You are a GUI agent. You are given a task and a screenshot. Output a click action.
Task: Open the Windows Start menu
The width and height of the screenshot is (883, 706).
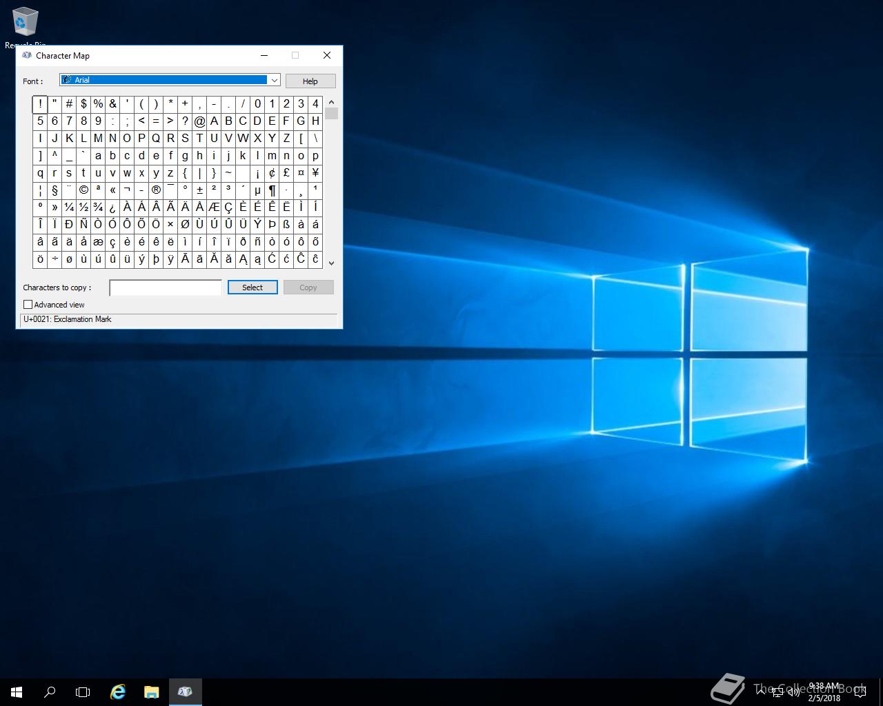[17, 692]
